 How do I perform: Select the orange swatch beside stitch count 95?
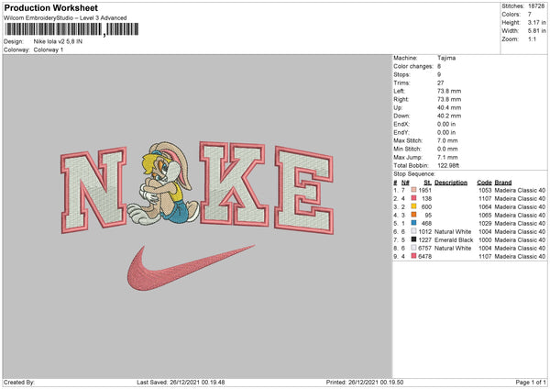[413, 215]
